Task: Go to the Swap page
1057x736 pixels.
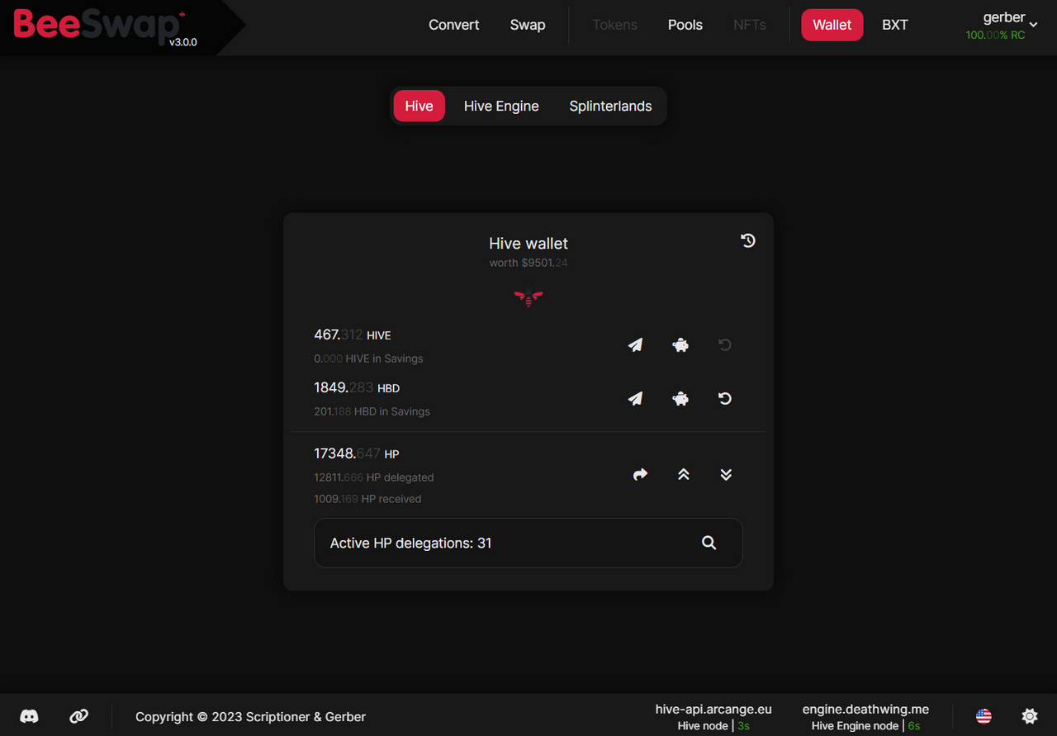Action: [528, 25]
